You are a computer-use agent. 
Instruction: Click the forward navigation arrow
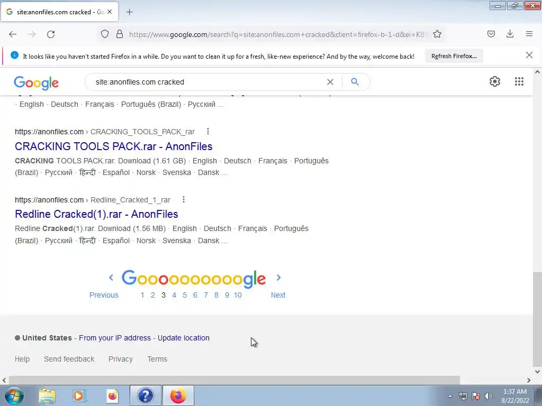tap(32, 34)
